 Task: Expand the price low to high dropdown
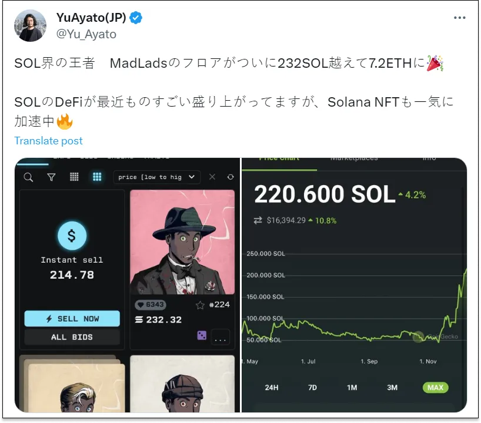(157, 177)
